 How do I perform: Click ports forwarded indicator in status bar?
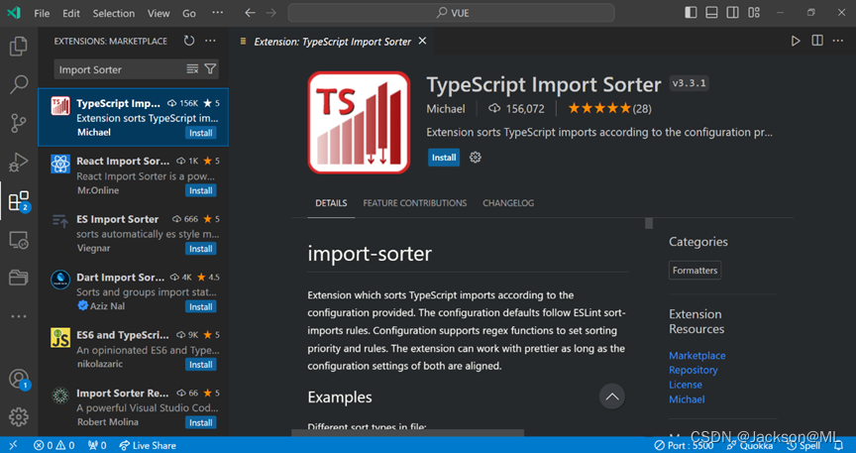click(x=98, y=445)
